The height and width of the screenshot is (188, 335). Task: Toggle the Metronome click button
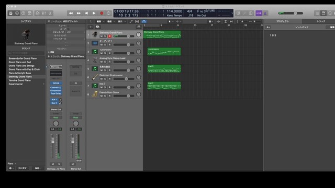(x=265, y=13)
